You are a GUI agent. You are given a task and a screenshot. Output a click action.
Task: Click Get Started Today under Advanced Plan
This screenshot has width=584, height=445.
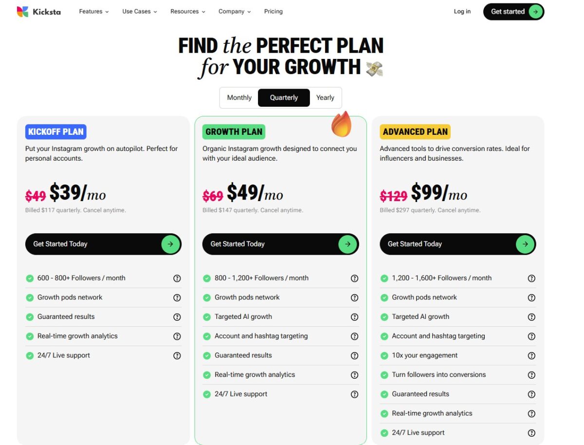pyautogui.click(x=457, y=244)
